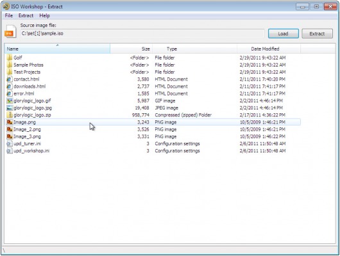The width and height of the screenshot is (340, 256).
Task: Click the Load button
Action: (283, 33)
